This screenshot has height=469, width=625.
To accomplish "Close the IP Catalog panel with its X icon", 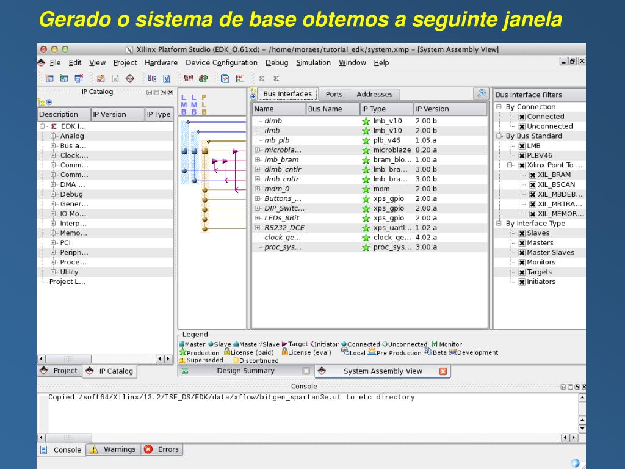I will (170, 93).
